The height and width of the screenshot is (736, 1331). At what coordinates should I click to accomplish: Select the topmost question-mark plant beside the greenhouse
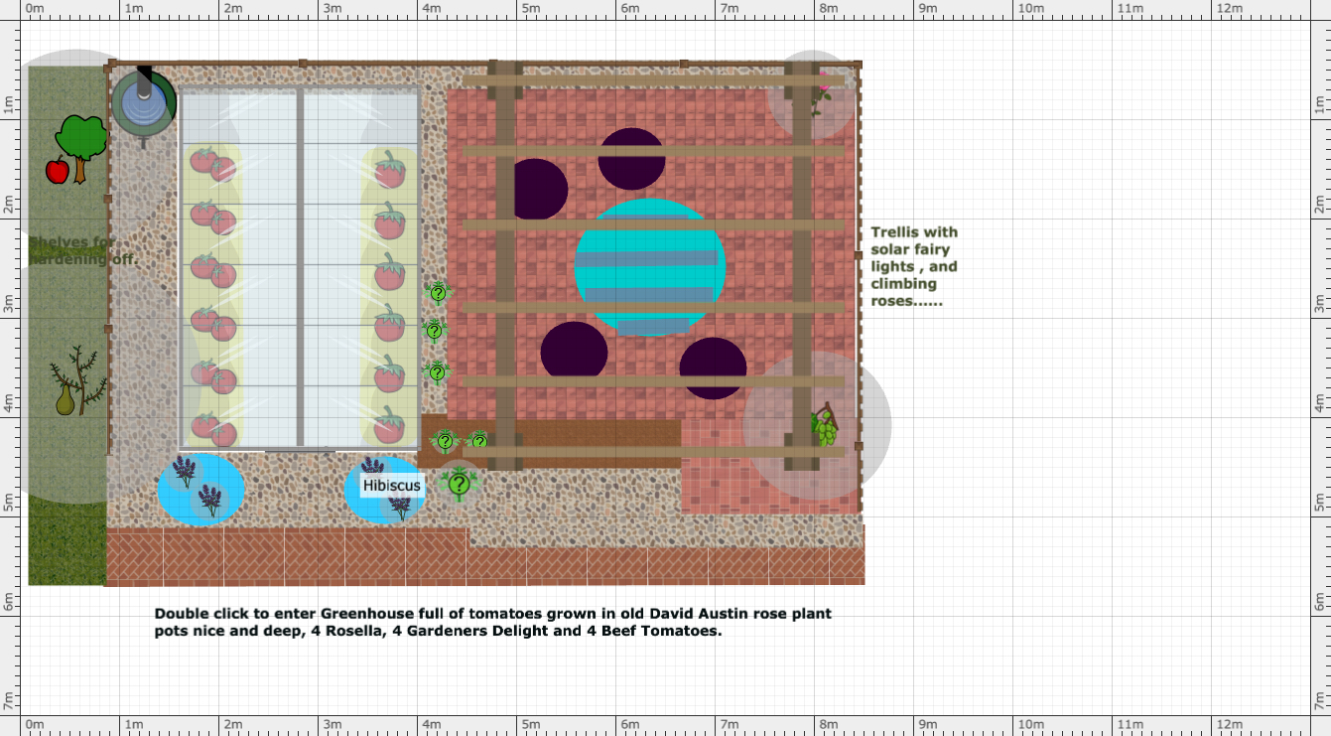[438, 292]
